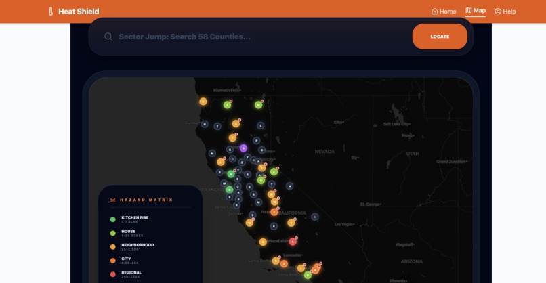Select green S marker below Klamath Falls
546x283 pixels.
pyautogui.click(x=228, y=105)
